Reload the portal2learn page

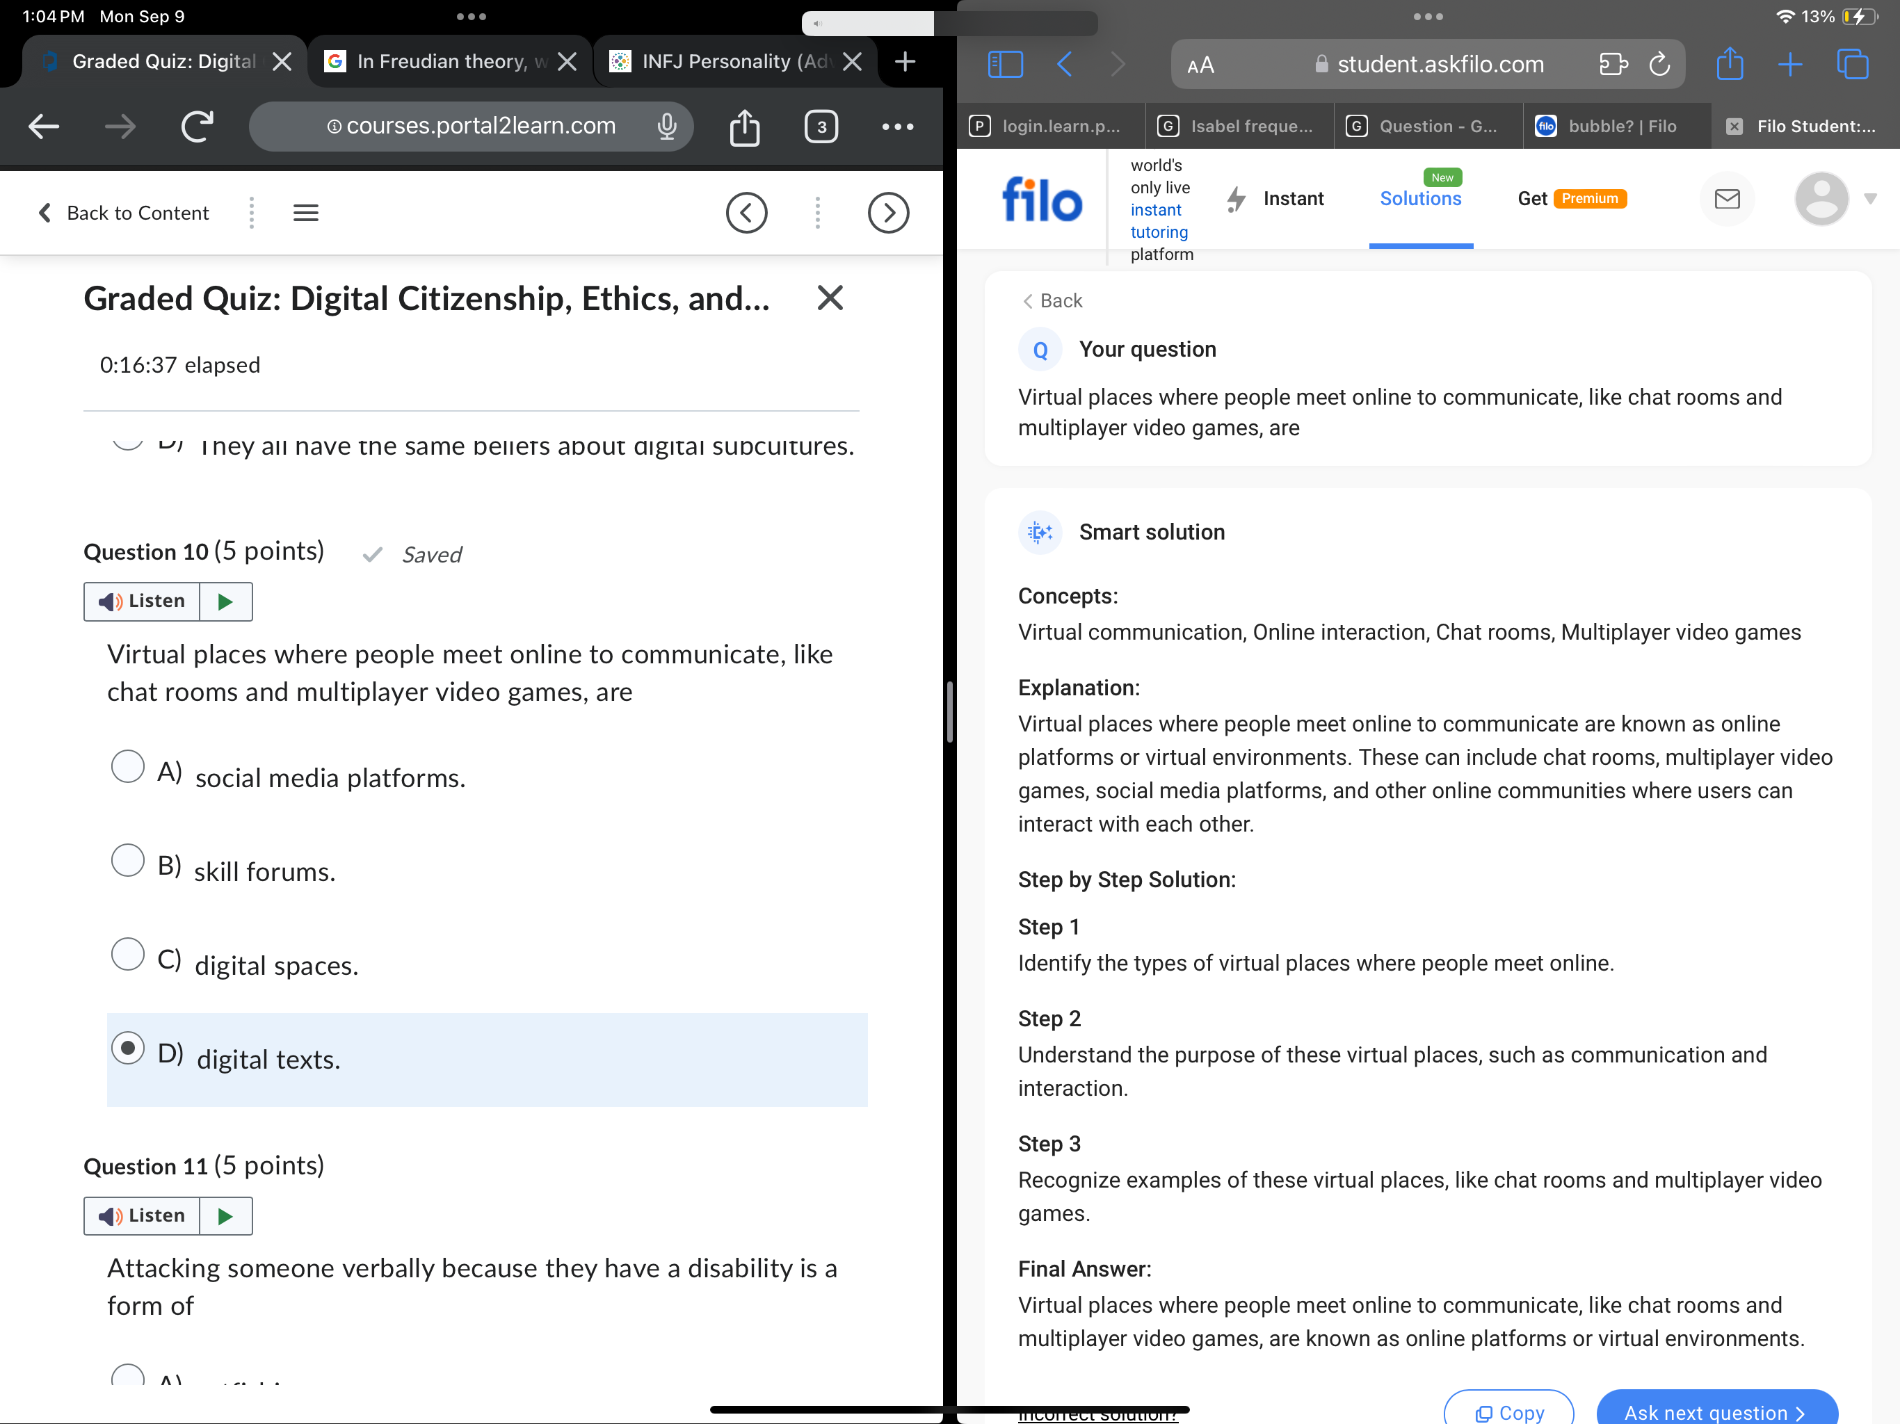tap(198, 127)
